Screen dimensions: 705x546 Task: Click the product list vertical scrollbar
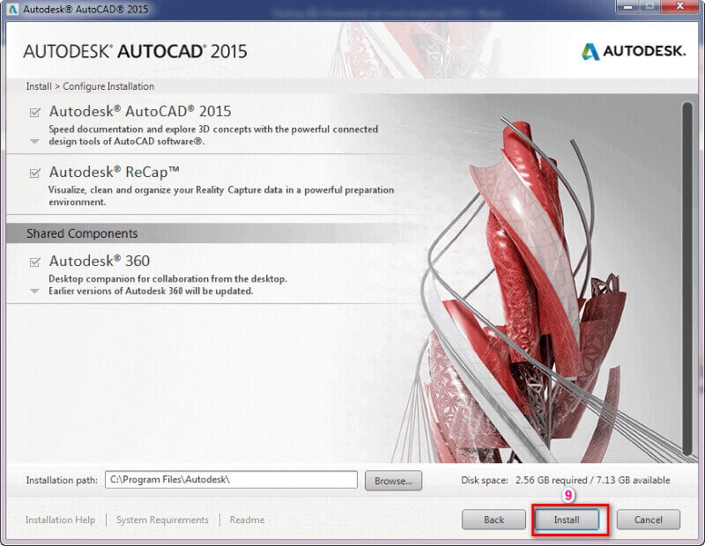pos(687,278)
